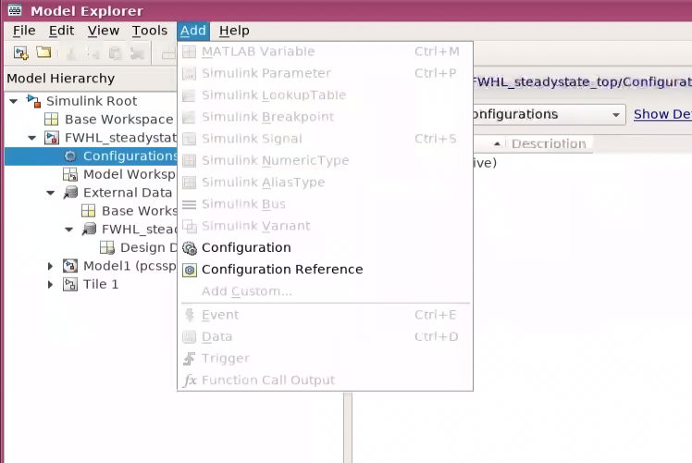
Task: Click the new model toolbar icon
Action: tap(20, 54)
